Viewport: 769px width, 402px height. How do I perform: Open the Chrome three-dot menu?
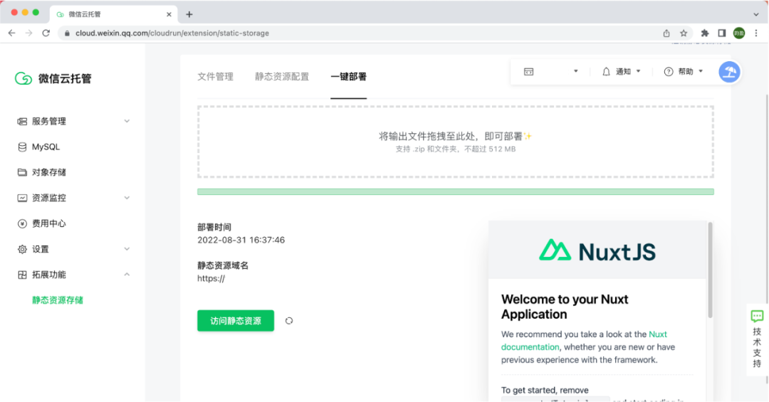[x=756, y=33]
